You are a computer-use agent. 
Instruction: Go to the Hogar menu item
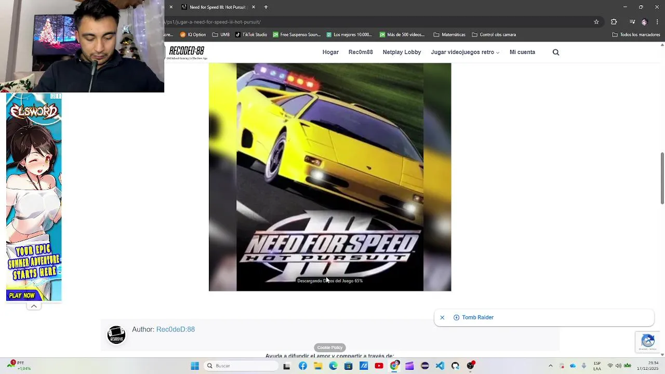tap(330, 52)
